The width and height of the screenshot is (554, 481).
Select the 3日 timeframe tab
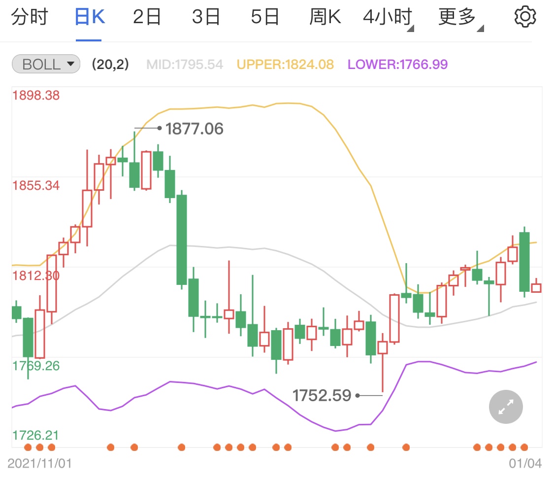(x=206, y=15)
